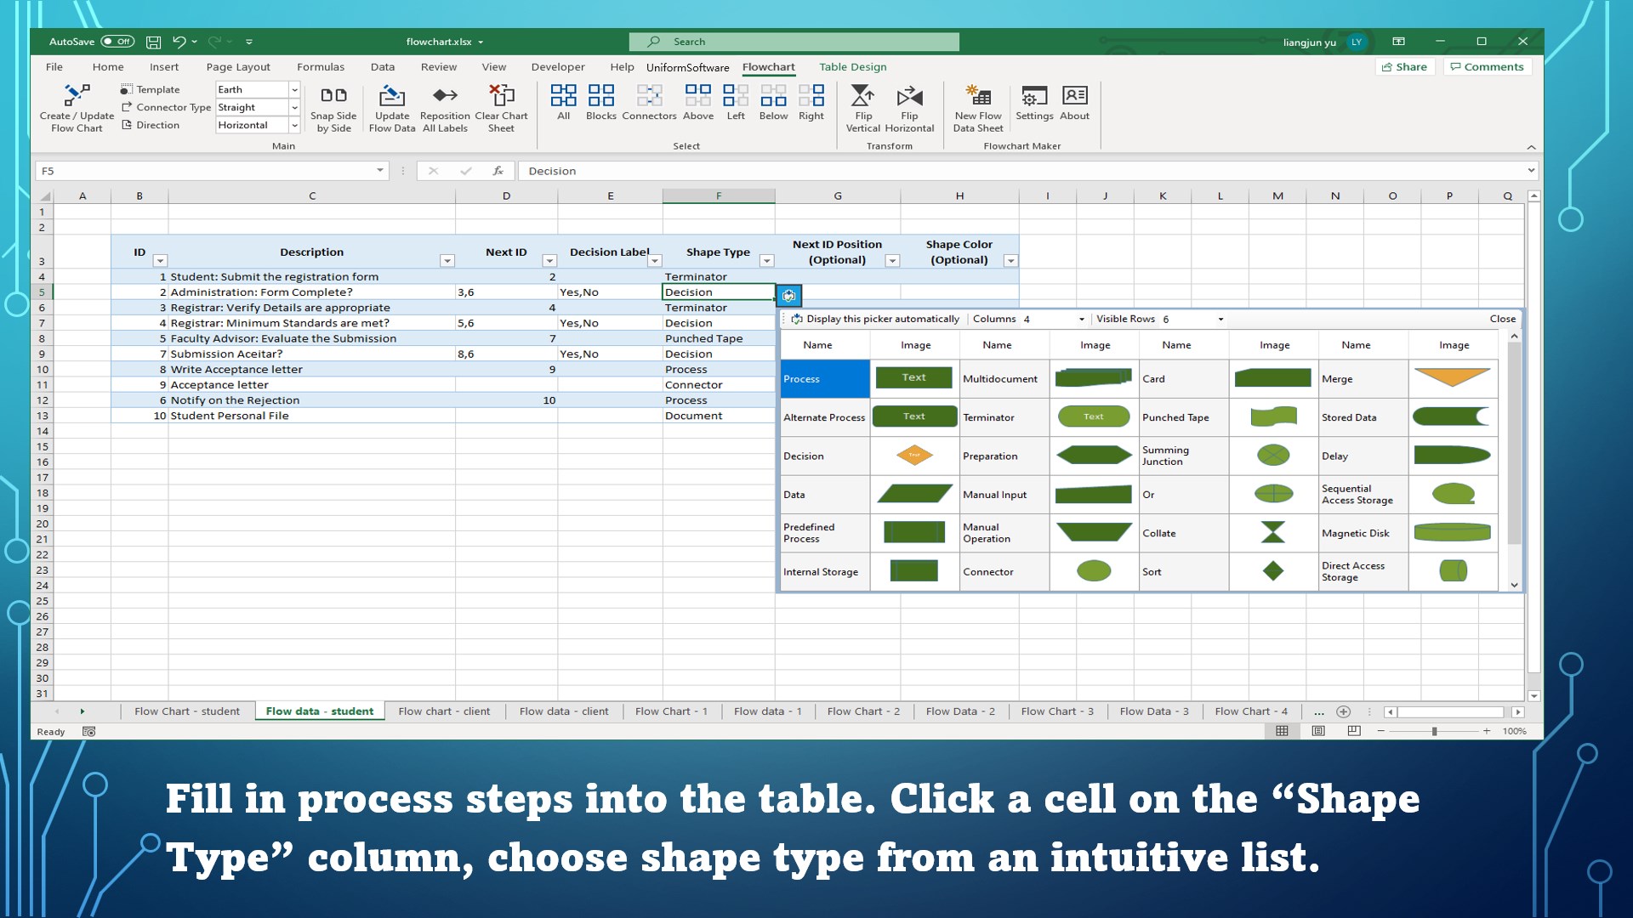Switch to Page Break Preview view

click(x=1354, y=731)
